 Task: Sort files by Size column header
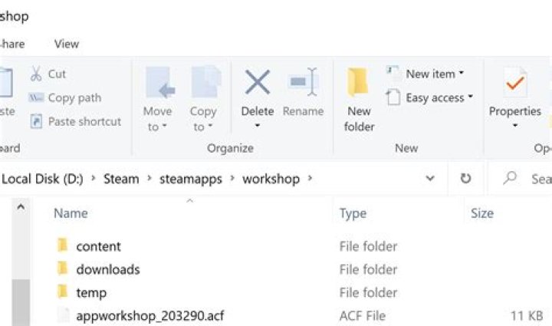(x=482, y=213)
